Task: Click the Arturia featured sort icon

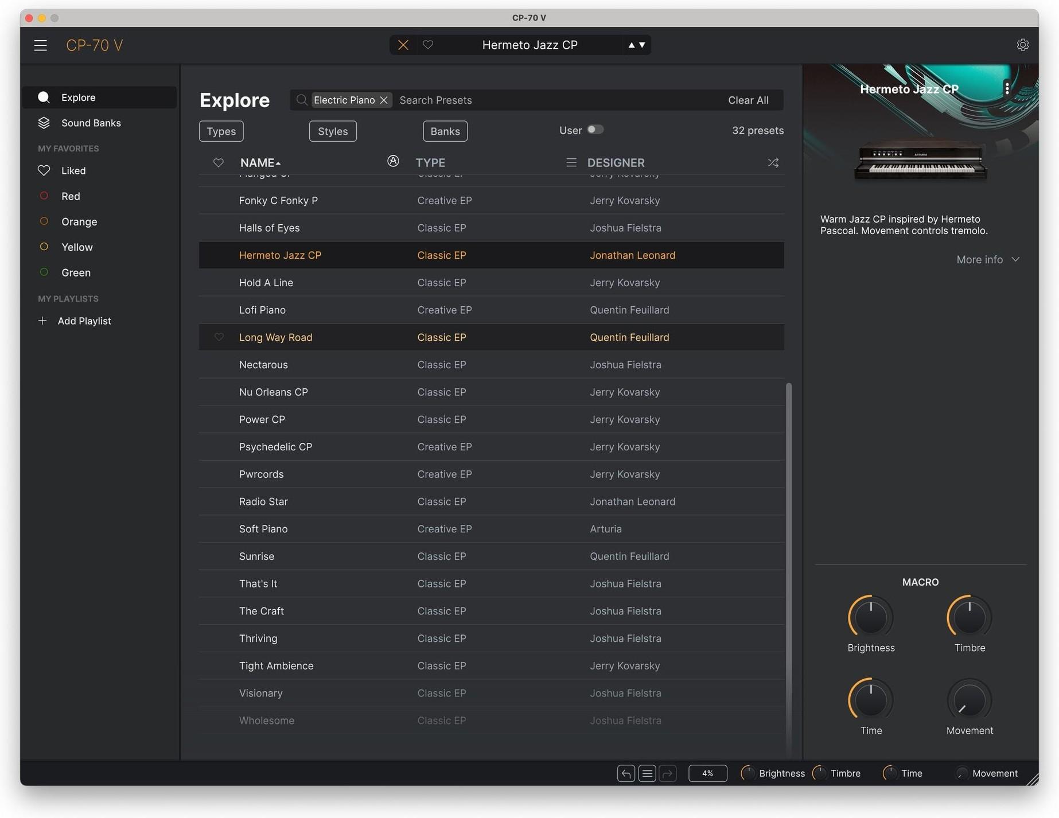Action: 393,161
